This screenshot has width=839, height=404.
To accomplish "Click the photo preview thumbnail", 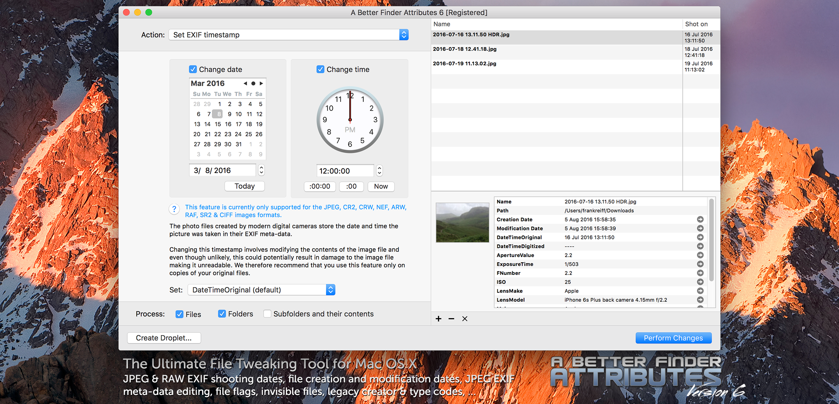I will tap(462, 223).
